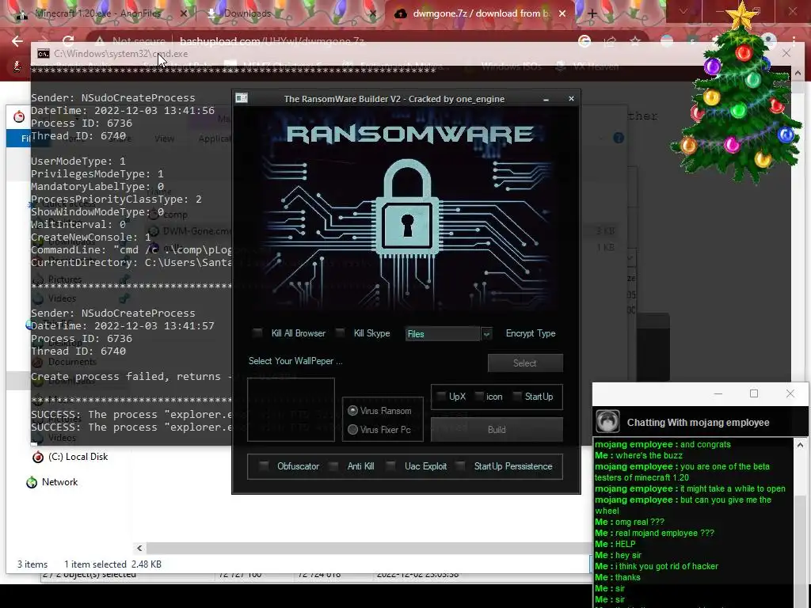The width and height of the screenshot is (811, 608).
Task: Click the Google icon in Chrome toolbar
Action: pos(584,41)
